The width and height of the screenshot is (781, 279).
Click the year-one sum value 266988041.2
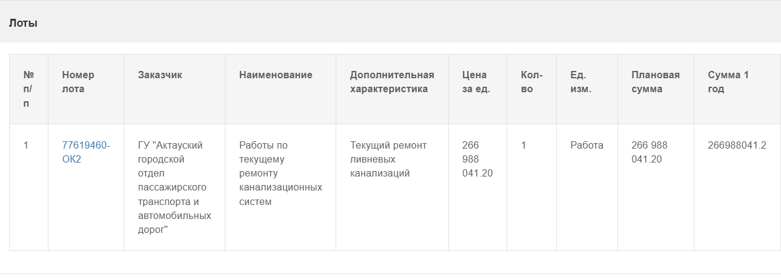[x=736, y=146]
